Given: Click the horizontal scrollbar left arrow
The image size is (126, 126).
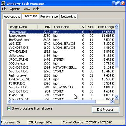Looking at the screenshot, I should point(10,102).
